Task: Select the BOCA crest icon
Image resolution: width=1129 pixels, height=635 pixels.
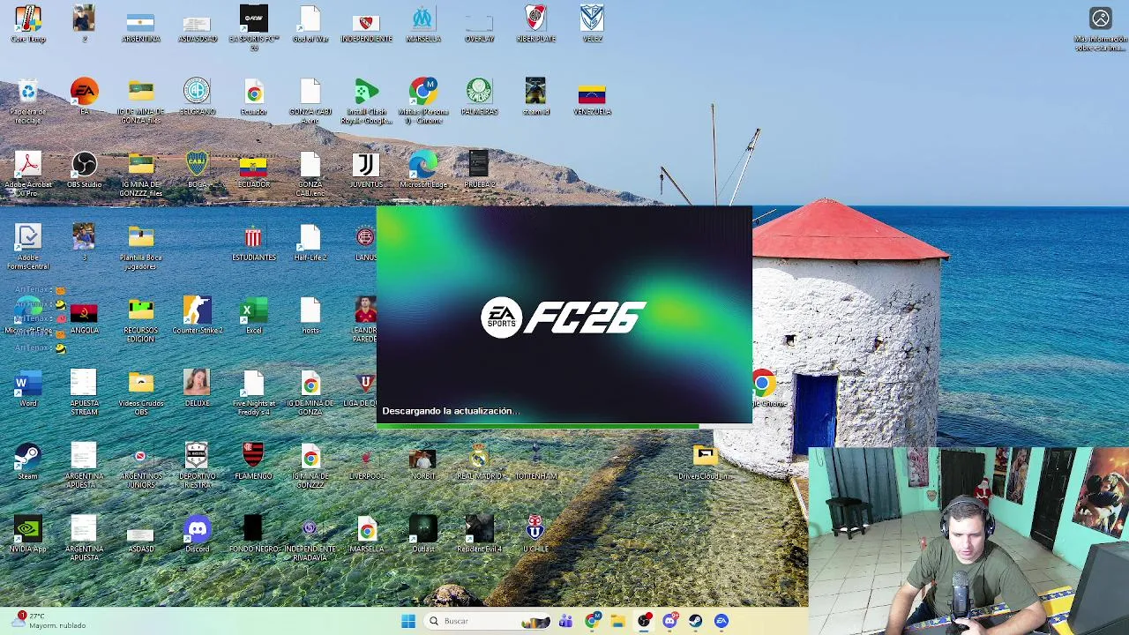Action: pyautogui.click(x=197, y=169)
